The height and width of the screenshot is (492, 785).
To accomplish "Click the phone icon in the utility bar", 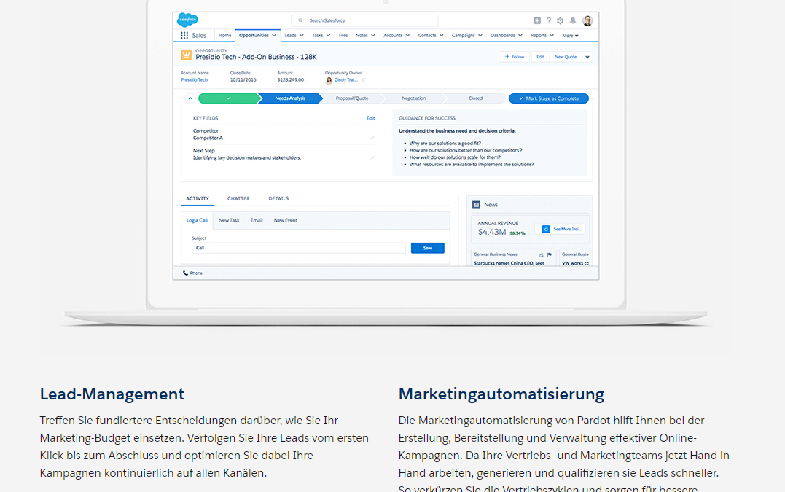I will [x=185, y=273].
